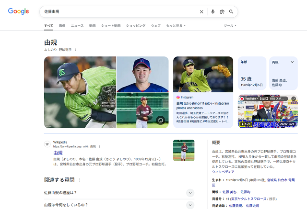Start voice search with microphone icon

213,11
